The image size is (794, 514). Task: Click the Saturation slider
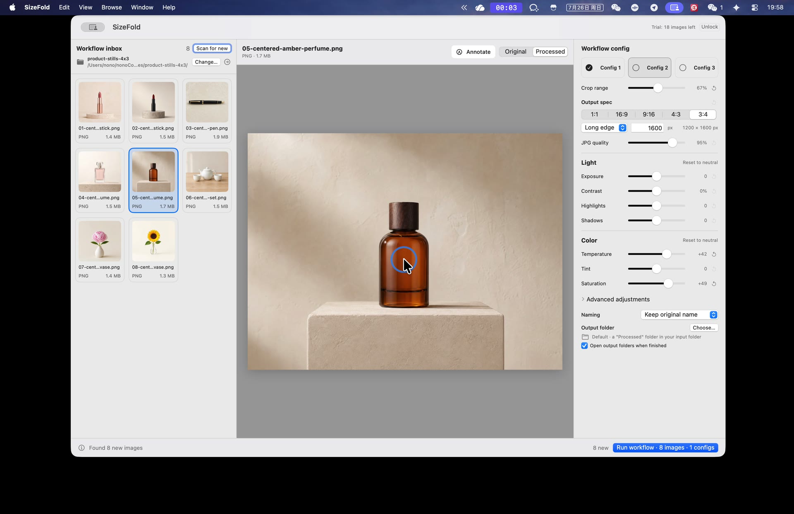(656, 283)
